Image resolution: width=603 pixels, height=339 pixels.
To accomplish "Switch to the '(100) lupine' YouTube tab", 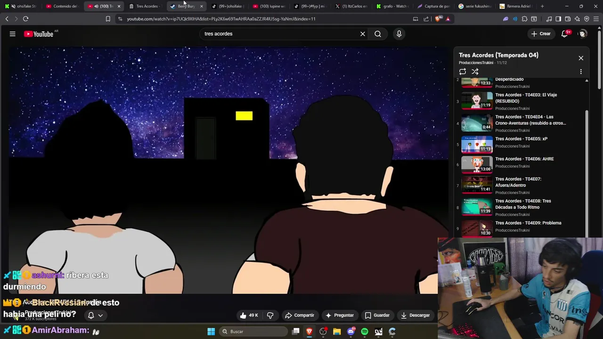I will [x=269, y=6].
